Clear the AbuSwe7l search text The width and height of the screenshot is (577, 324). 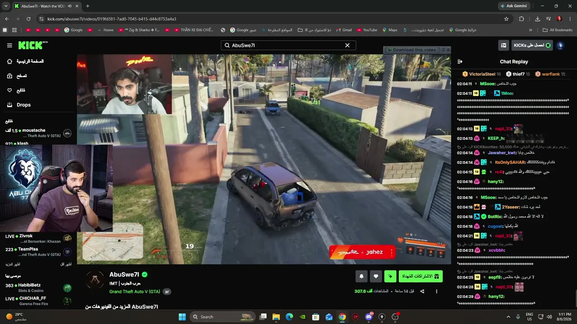[x=347, y=45]
